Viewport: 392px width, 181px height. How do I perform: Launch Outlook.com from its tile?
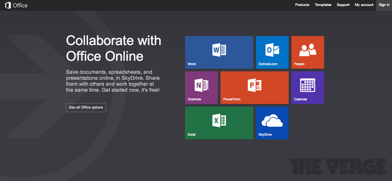tap(272, 52)
